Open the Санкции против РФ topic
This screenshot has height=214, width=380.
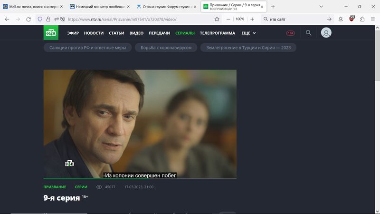click(x=88, y=48)
